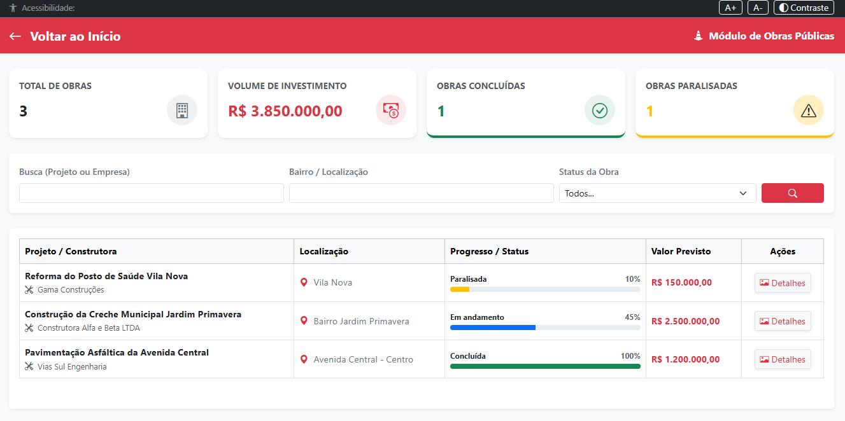This screenshot has height=421, width=845.
Task: Decrease font size with A- button
Action: tap(758, 8)
